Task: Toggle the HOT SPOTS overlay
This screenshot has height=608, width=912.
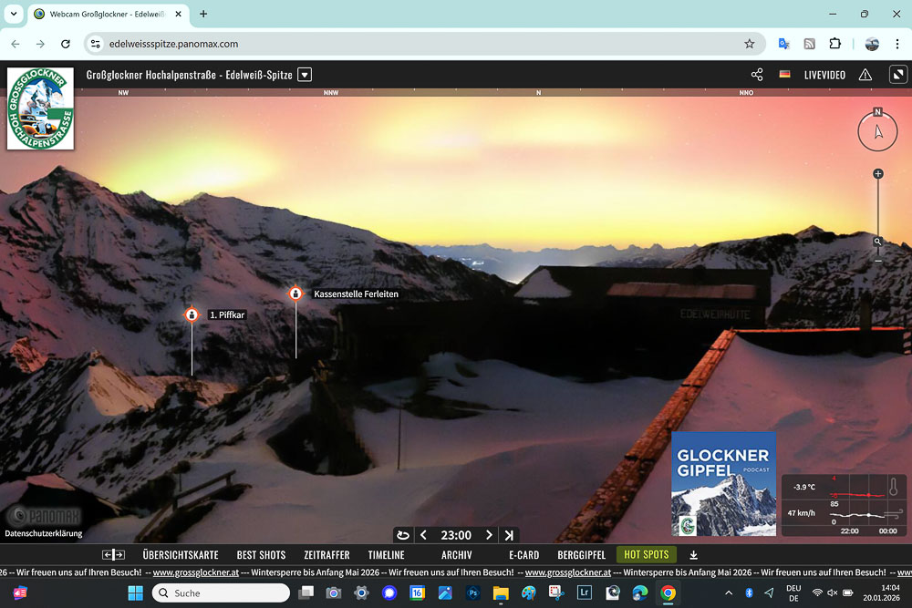Action: [x=646, y=554]
